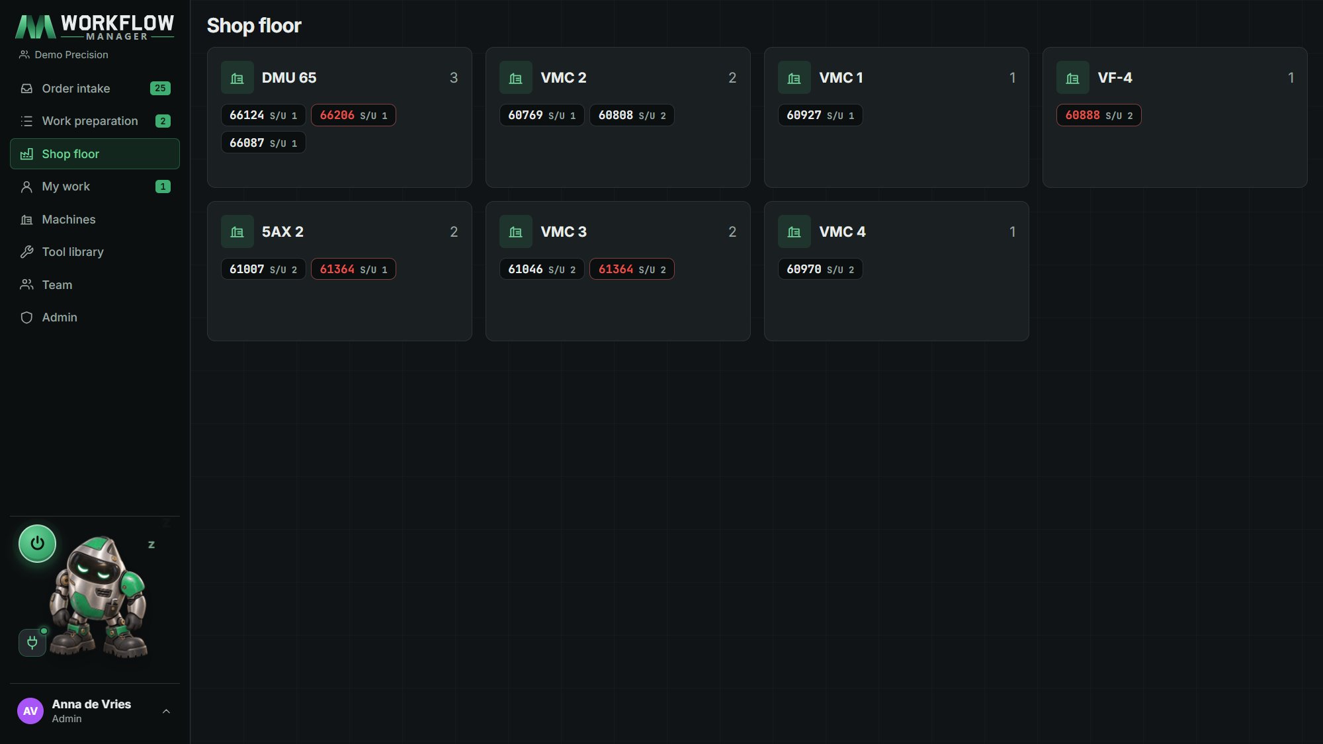Click the Shop floor page heading

click(x=254, y=26)
